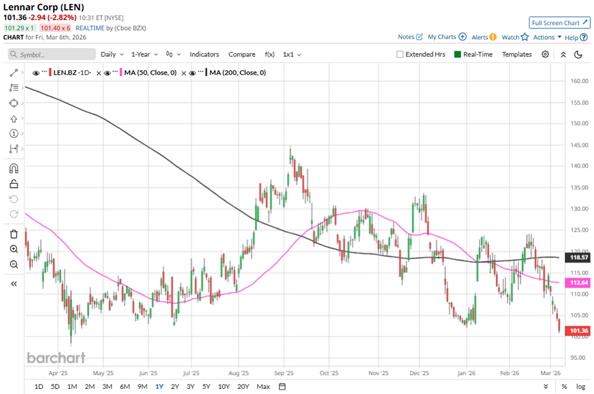594x394 pixels.
Task: Open the calendar date range picker
Action: 282,386
